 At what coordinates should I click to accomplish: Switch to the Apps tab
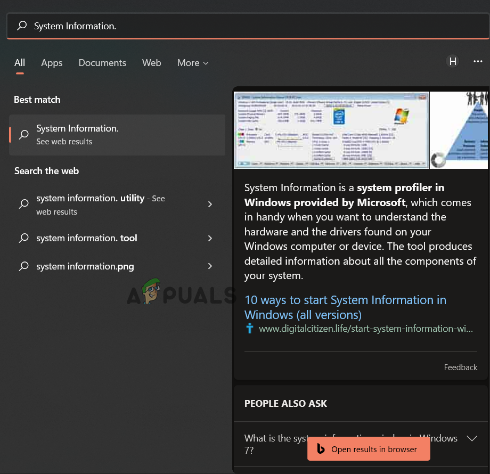tap(52, 63)
